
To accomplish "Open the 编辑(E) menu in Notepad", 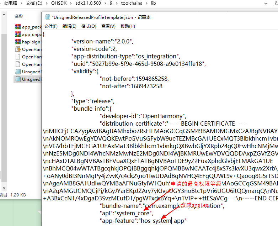I will click(69, 26).
